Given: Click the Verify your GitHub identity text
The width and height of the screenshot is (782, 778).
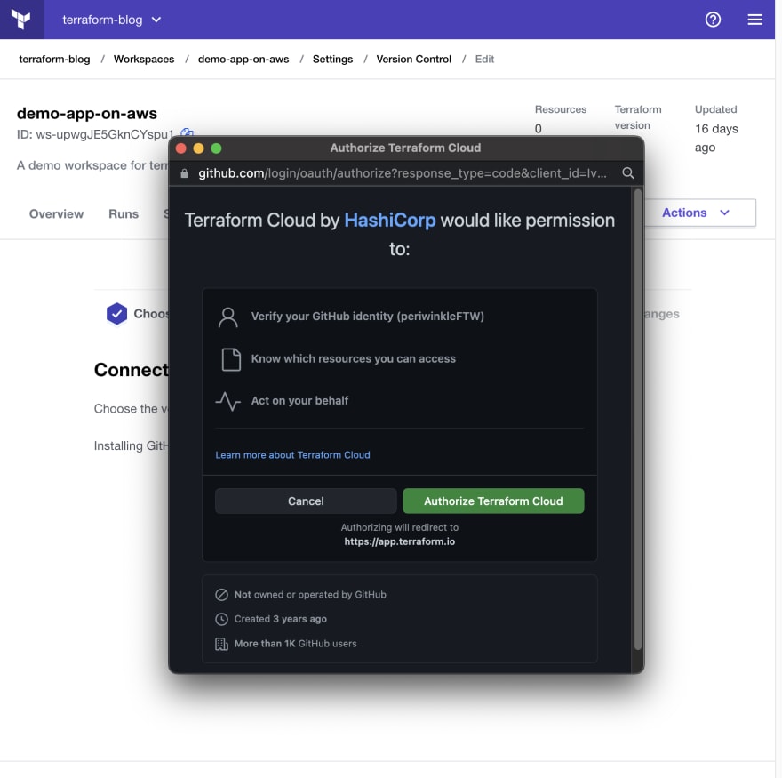Looking at the screenshot, I should 368,316.
